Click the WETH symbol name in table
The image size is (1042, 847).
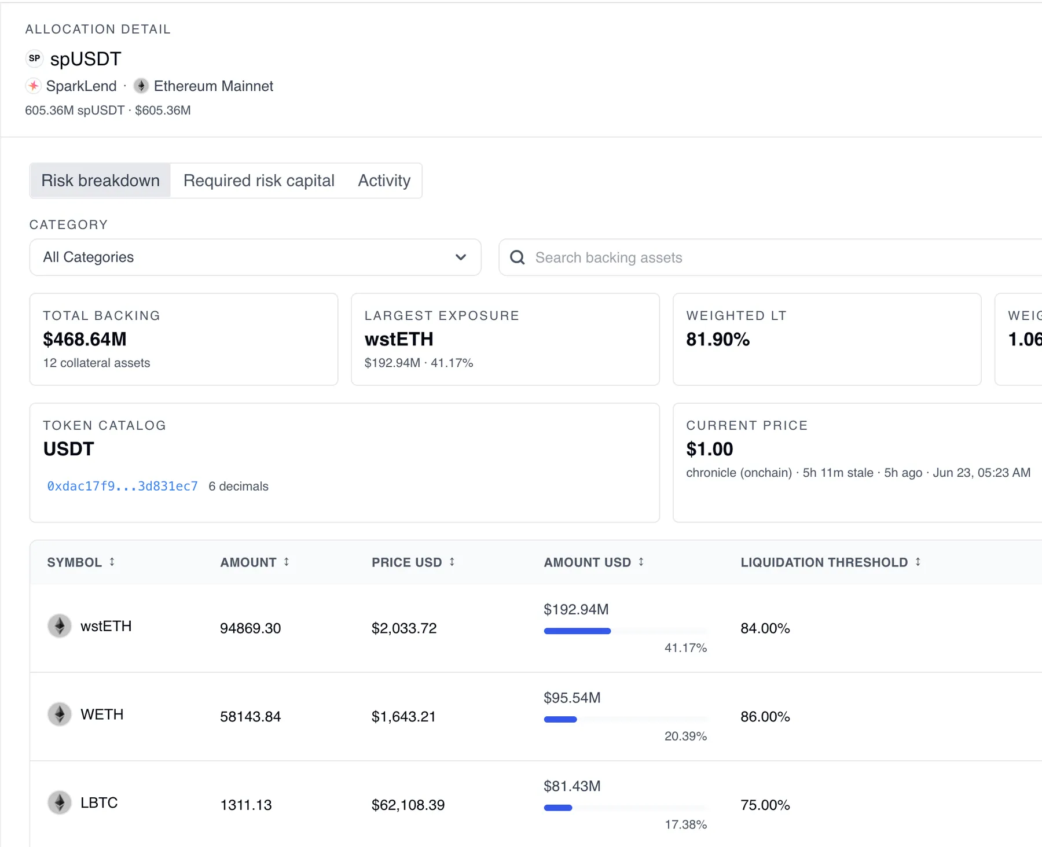click(102, 715)
